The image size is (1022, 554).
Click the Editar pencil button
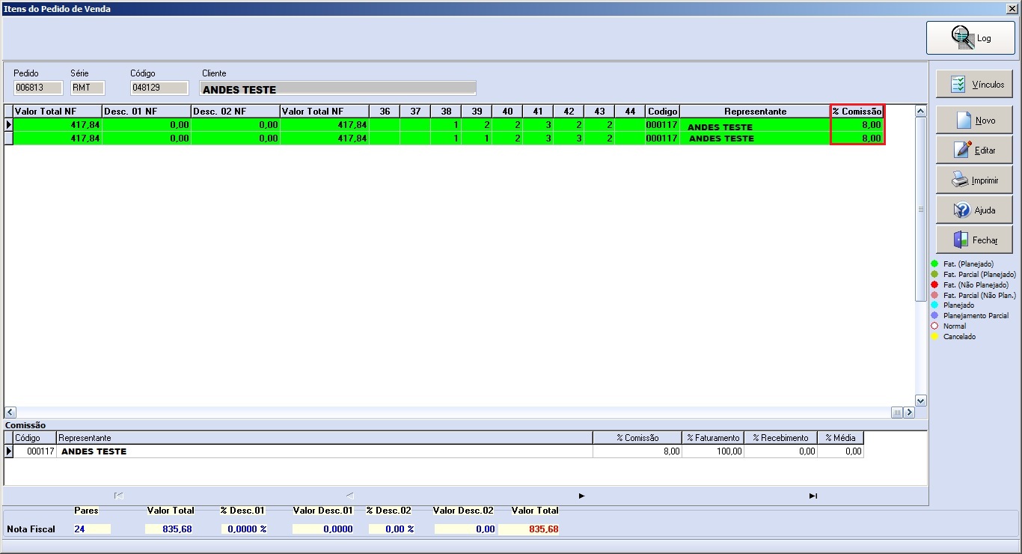pos(974,150)
